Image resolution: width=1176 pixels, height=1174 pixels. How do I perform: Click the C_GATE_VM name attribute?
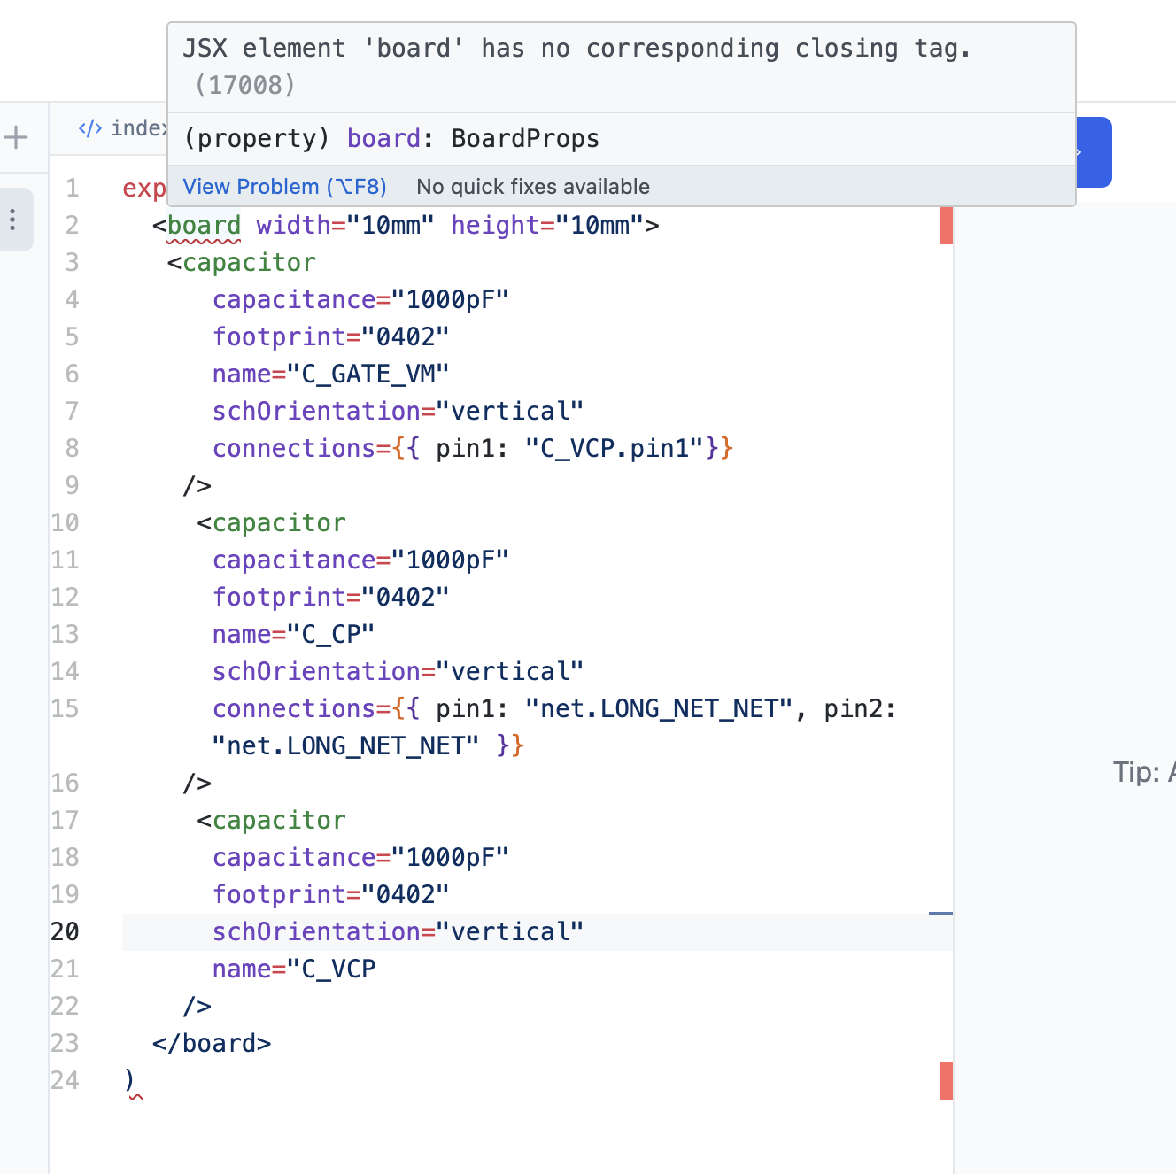coord(330,375)
